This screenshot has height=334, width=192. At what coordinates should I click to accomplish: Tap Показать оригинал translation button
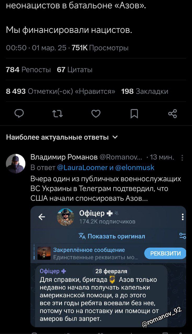click(112, 236)
